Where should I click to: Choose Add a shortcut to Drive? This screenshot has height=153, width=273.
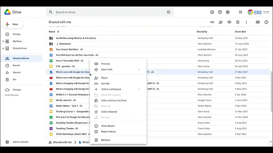click(118, 100)
